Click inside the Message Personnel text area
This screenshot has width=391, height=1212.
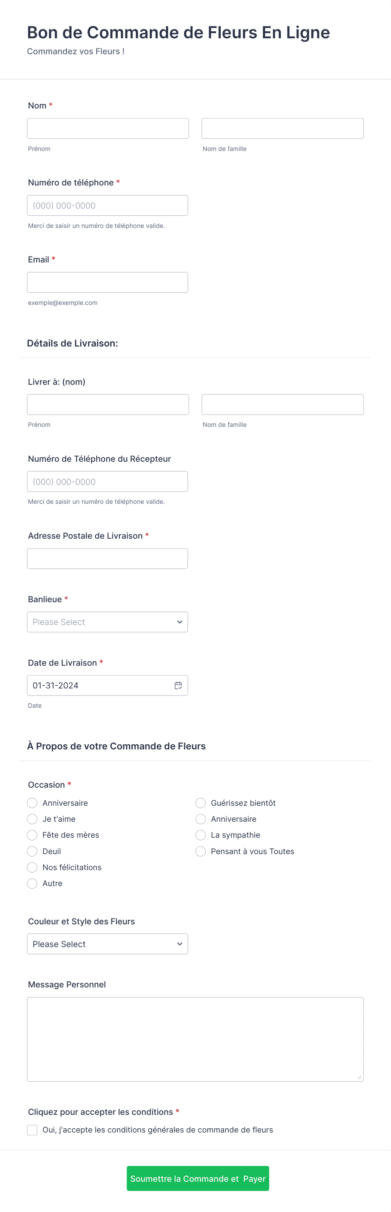pos(195,1039)
